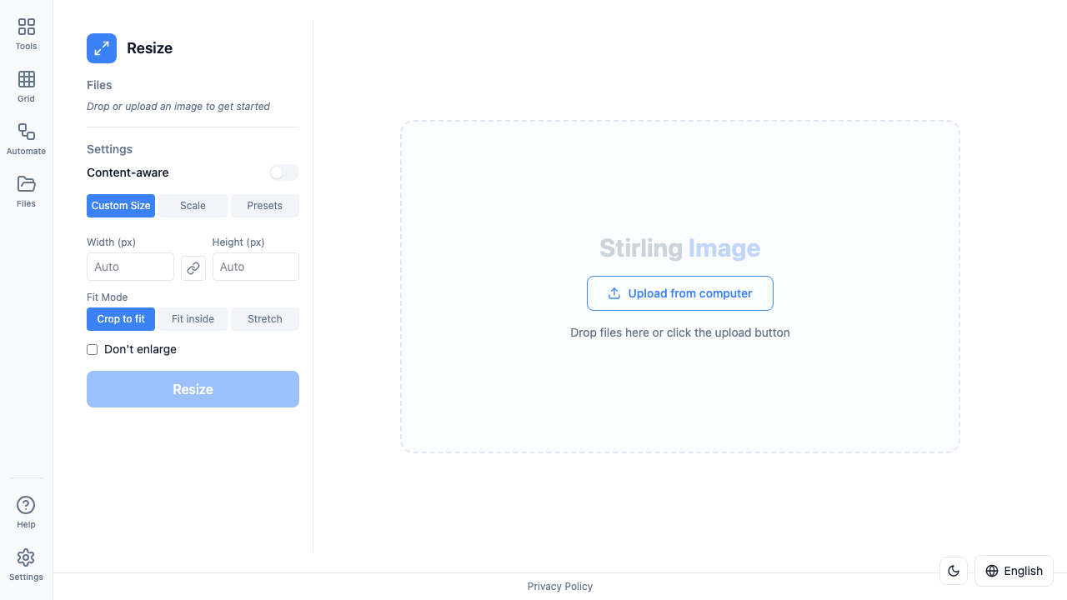
Task: Open the Tools sidebar icon
Action: click(x=27, y=34)
